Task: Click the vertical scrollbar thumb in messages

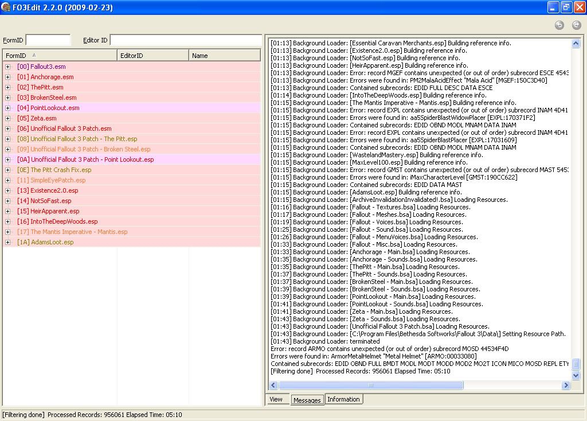Action: pyautogui.click(x=576, y=364)
